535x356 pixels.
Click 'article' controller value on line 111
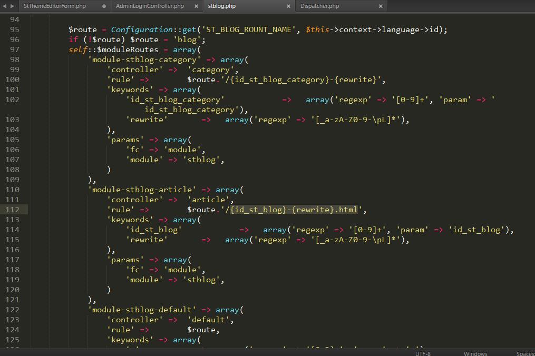pyautogui.click(x=208, y=200)
